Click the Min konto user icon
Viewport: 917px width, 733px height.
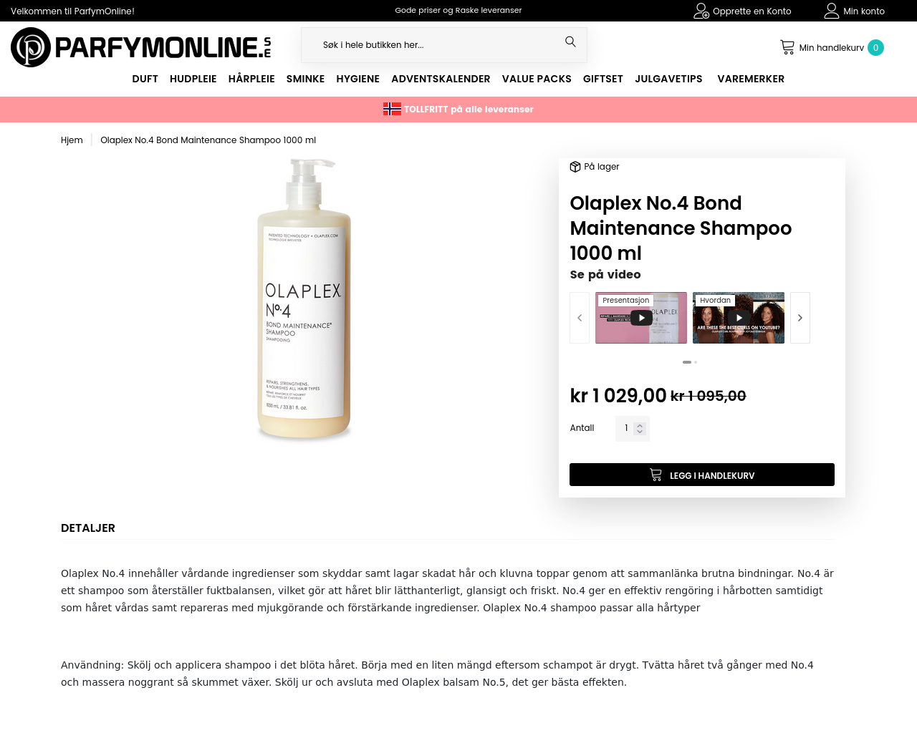832,11
